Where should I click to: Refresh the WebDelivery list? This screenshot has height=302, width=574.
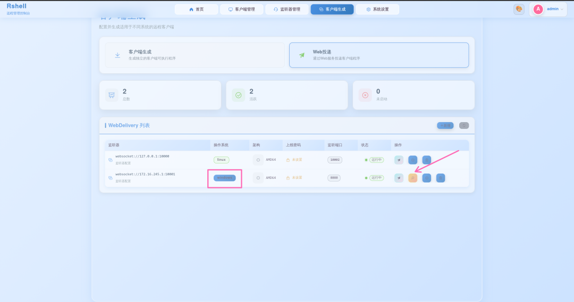(464, 125)
